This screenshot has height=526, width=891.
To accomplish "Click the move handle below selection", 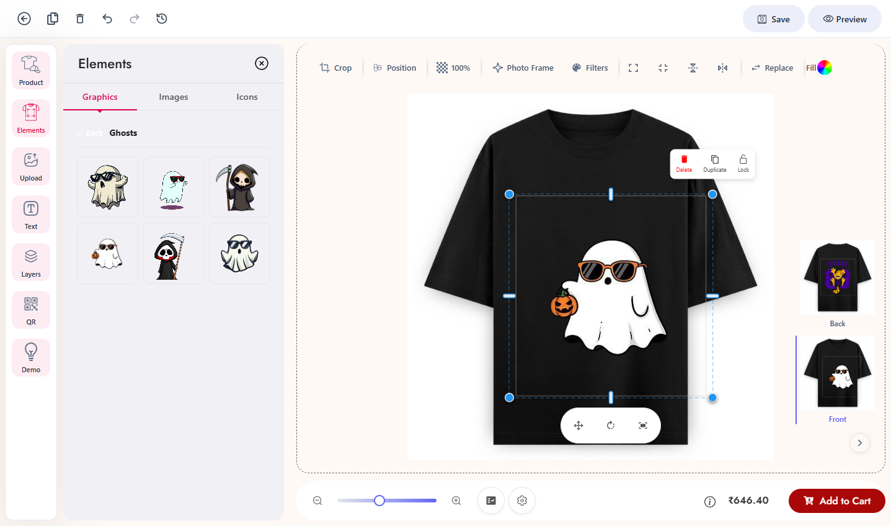I will coord(578,426).
